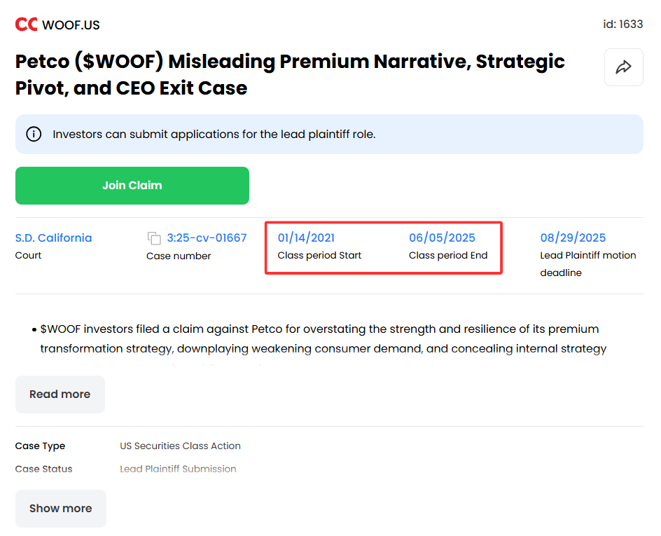Click the lead plaintiff info banner text
This screenshot has height=536, width=661.
[x=214, y=134]
